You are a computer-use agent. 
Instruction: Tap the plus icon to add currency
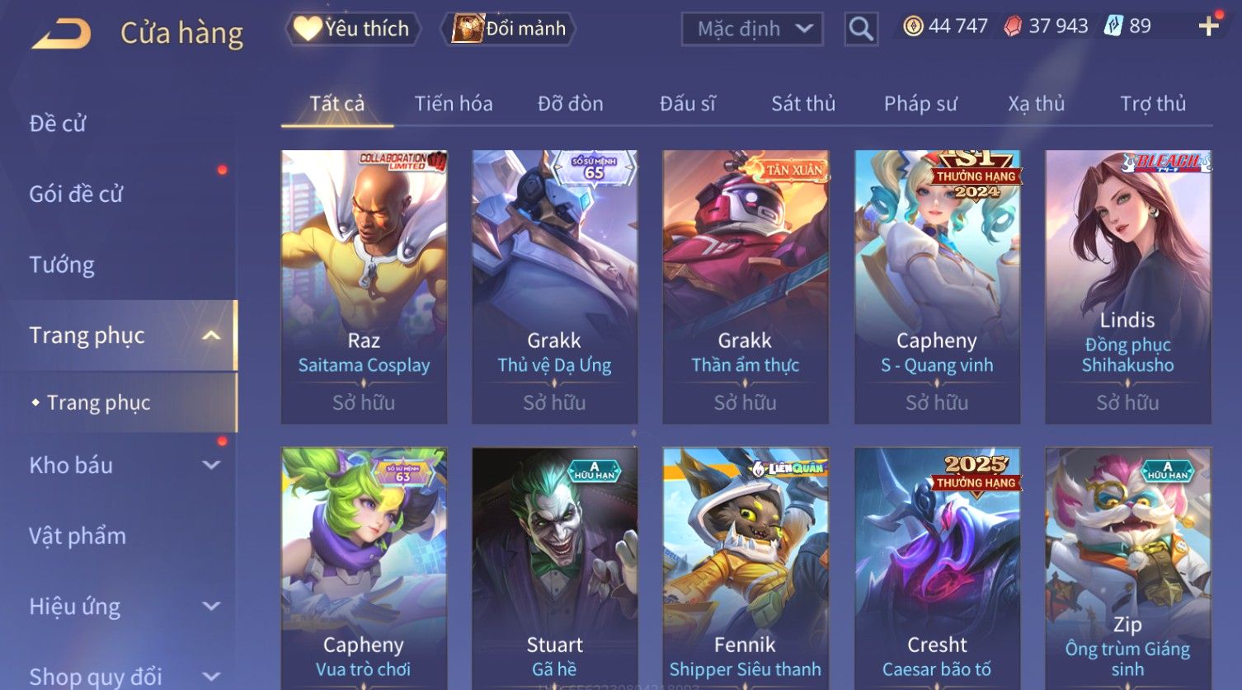(1208, 26)
